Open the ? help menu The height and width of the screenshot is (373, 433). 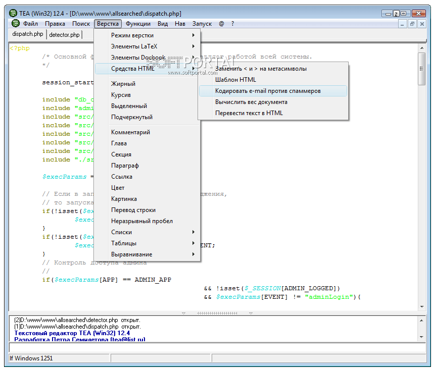click(x=232, y=24)
